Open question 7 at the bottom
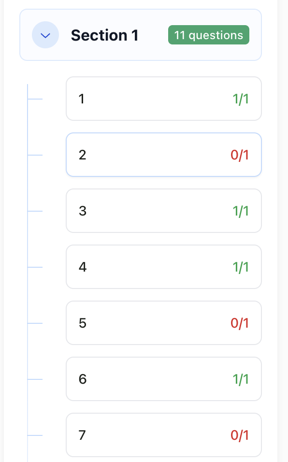Image resolution: width=288 pixels, height=462 pixels. [x=163, y=435]
